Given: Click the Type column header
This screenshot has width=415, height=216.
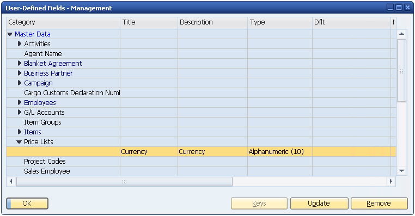Looking at the screenshot, I should 280,22.
